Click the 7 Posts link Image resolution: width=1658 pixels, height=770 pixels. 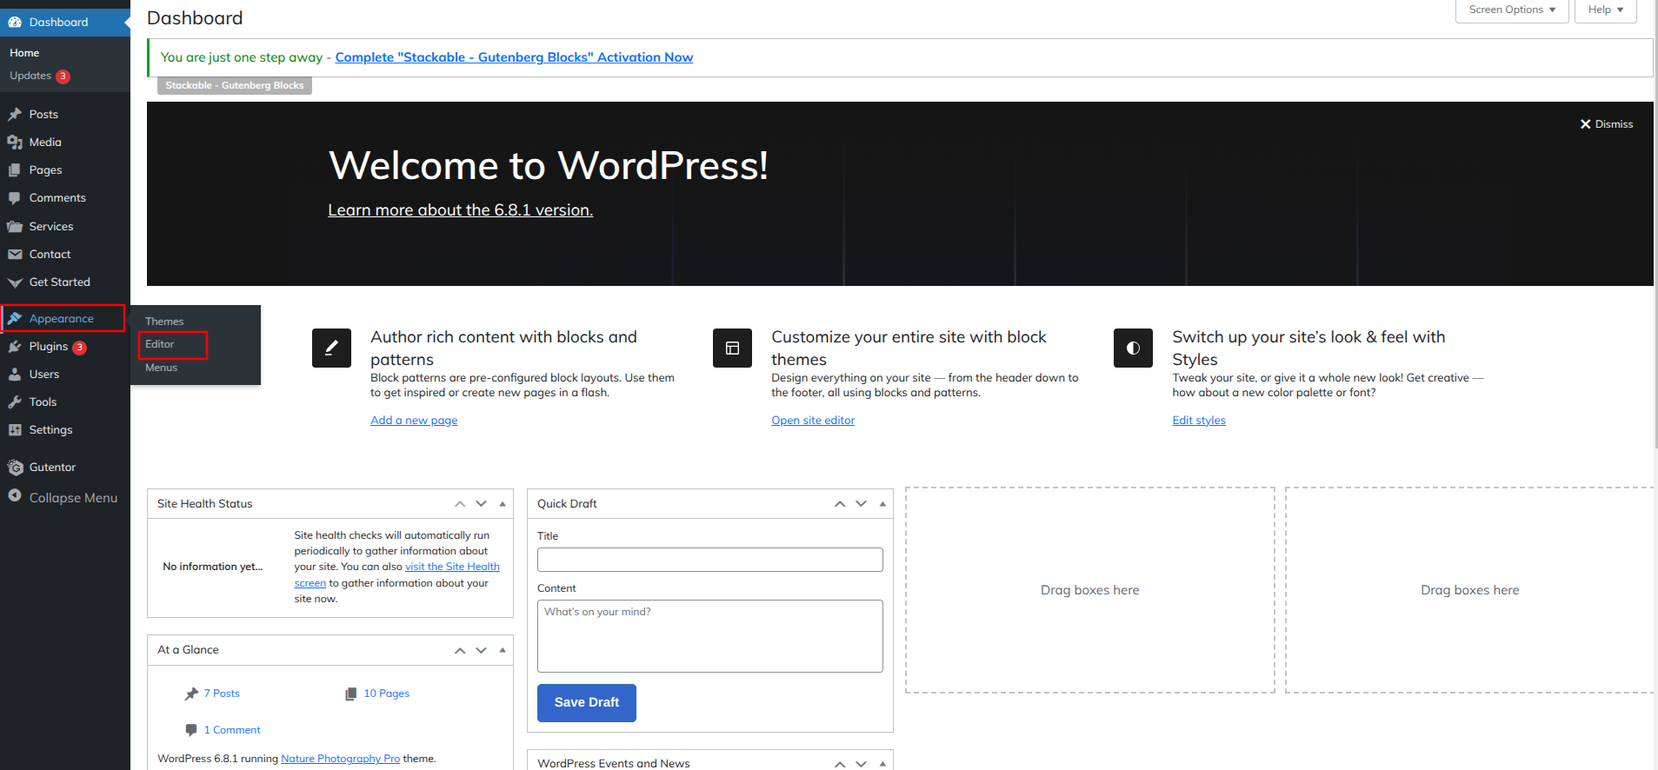click(222, 694)
